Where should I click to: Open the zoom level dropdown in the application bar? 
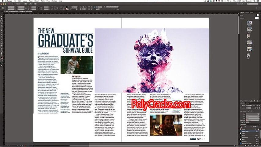pos(19,4)
